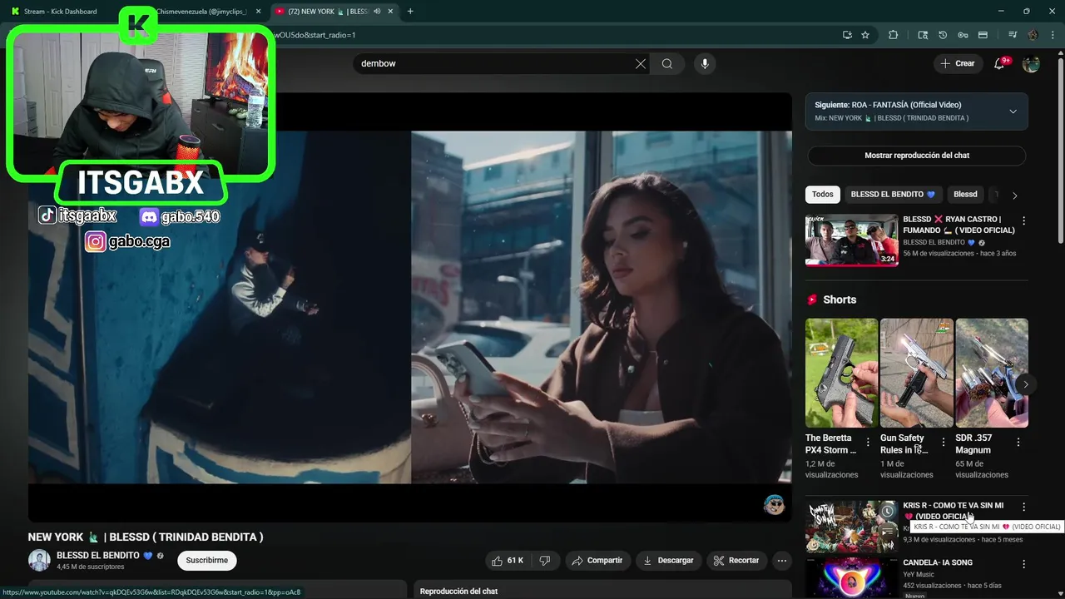Open the CANDELA- IA SONG video title
1065x599 pixels.
938,563
